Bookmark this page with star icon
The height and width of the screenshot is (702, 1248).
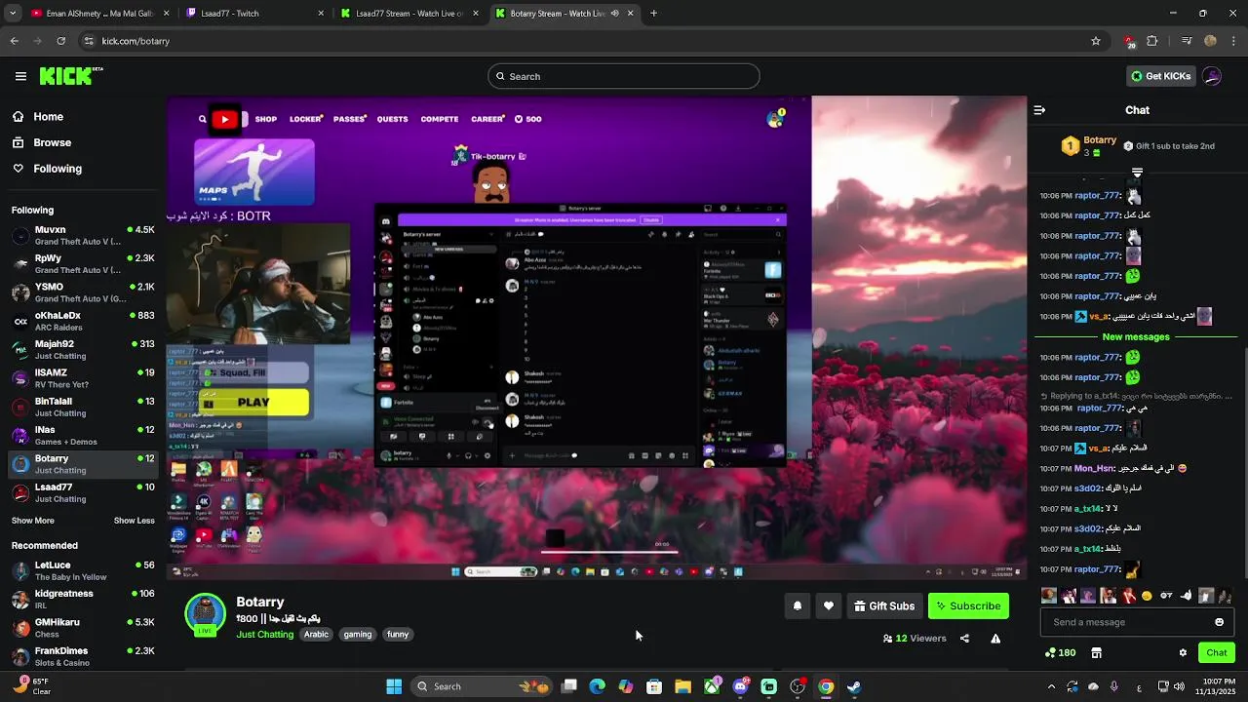(x=1096, y=41)
